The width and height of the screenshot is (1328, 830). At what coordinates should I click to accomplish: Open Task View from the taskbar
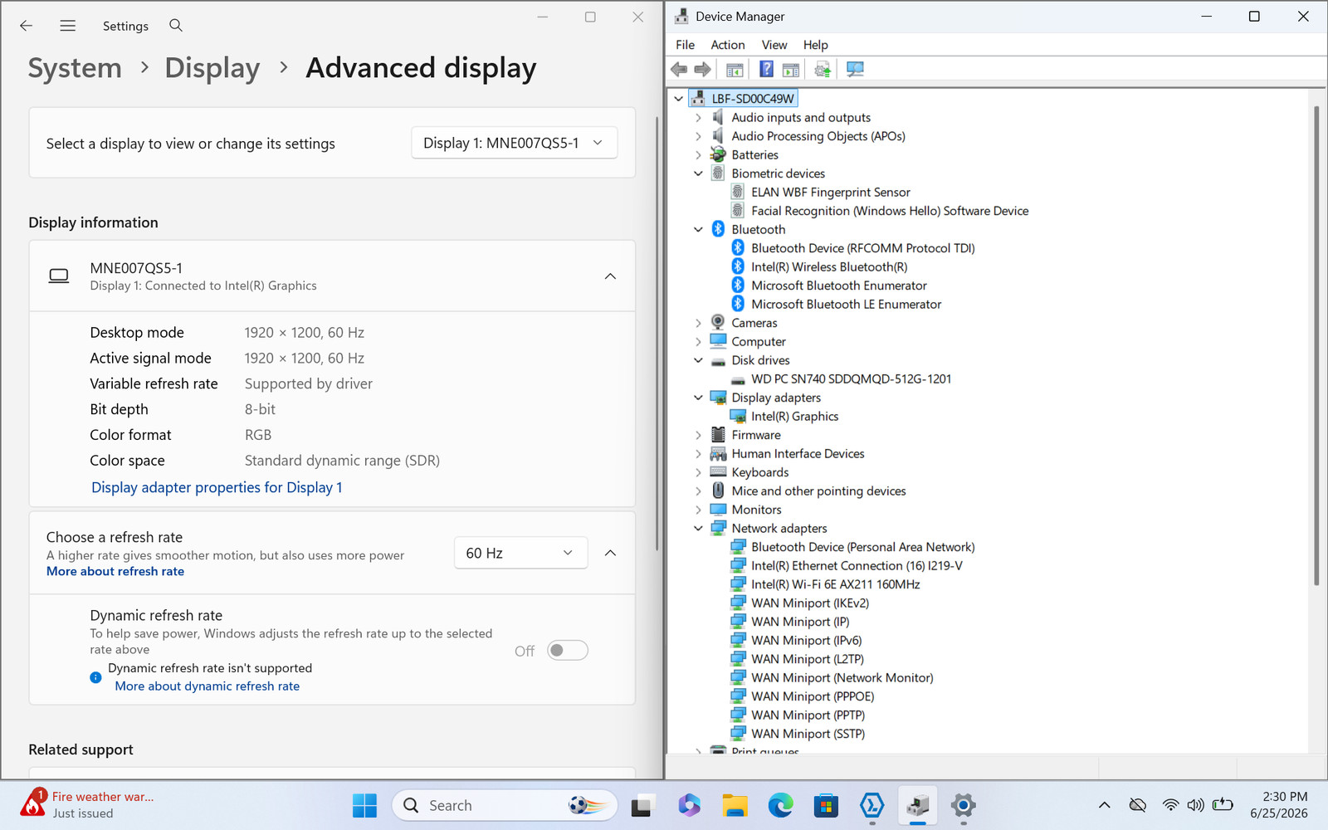click(643, 805)
